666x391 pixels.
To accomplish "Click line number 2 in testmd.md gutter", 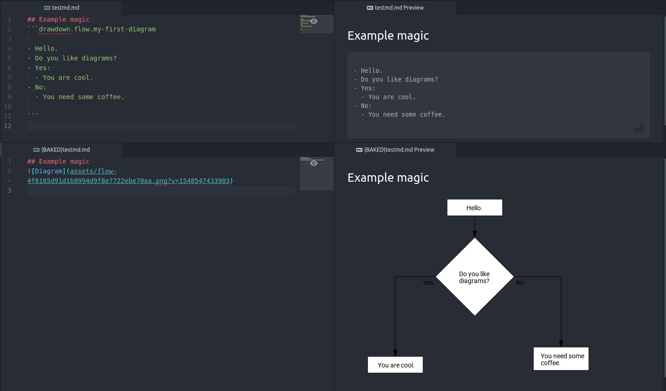I will (9, 29).
